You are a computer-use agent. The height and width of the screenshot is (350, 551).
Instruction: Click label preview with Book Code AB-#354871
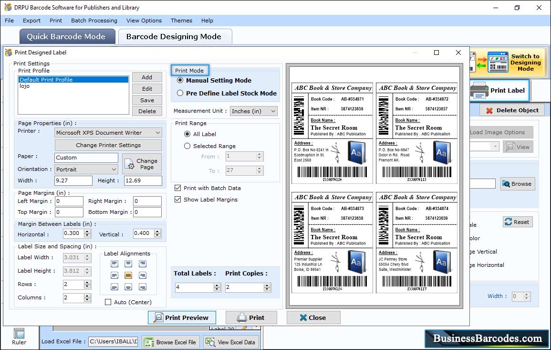pyautogui.click(x=332, y=133)
